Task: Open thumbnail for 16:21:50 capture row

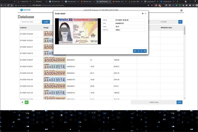Action: click(55, 80)
